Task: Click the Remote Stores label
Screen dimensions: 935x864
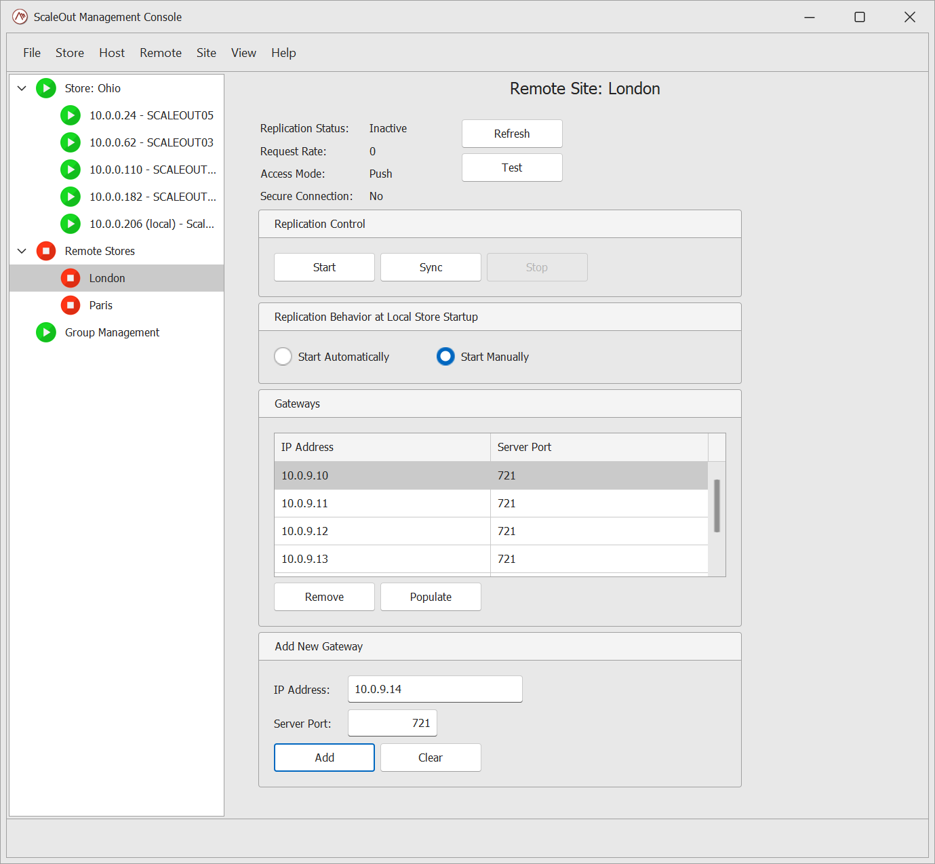Action: (100, 251)
